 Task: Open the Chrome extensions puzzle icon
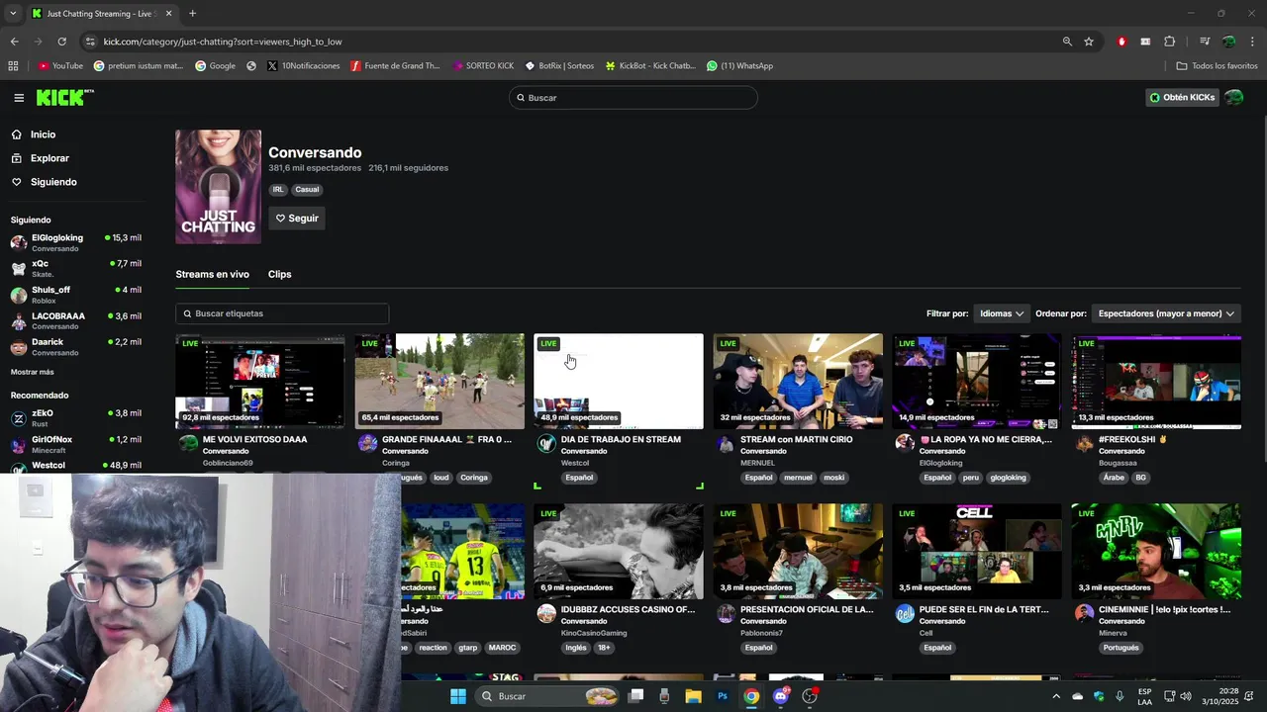click(1169, 42)
